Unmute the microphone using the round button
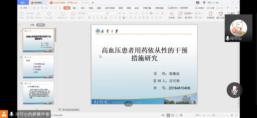This screenshot has width=257, height=118. pyautogui.click(x=234, y=90)
